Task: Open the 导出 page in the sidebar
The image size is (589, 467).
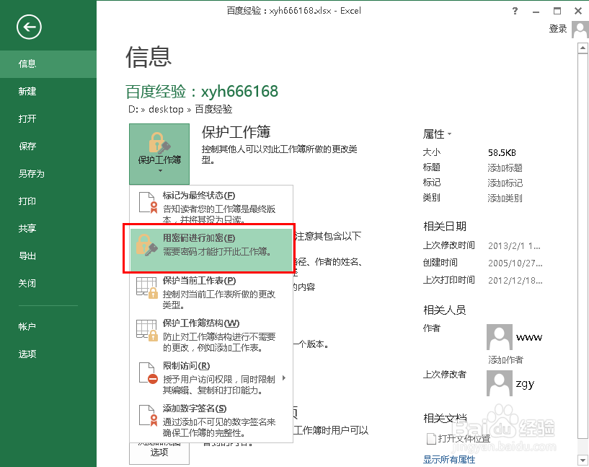Action: [27, 255]
